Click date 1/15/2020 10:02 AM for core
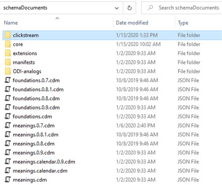 [x=138, y=44]
